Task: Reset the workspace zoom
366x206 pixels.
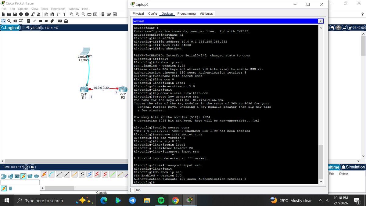Action: tap(77, 14)
